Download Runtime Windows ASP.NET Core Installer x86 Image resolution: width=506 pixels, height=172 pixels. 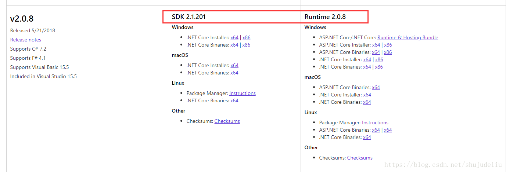[388, 45]
